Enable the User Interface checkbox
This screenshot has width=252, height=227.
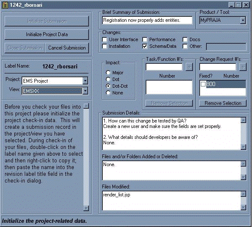pos(105,40)
